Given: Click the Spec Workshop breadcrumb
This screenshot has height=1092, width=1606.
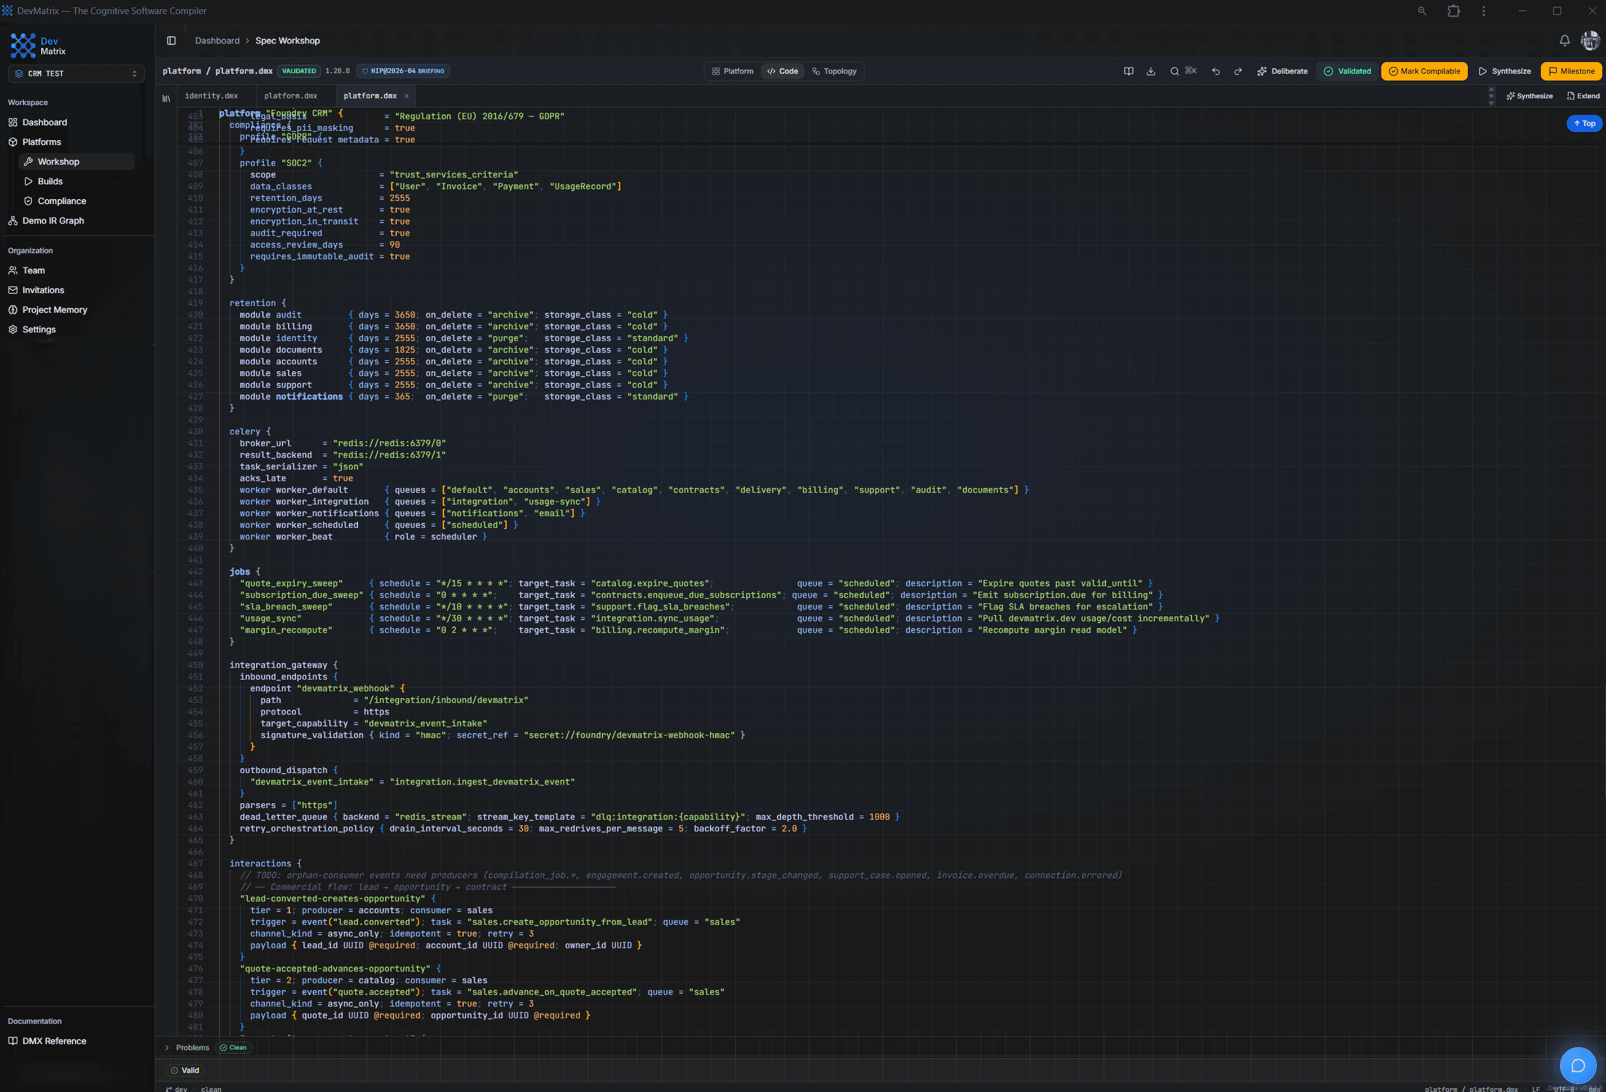Looking at the screenshot, I should click(287, 41).
